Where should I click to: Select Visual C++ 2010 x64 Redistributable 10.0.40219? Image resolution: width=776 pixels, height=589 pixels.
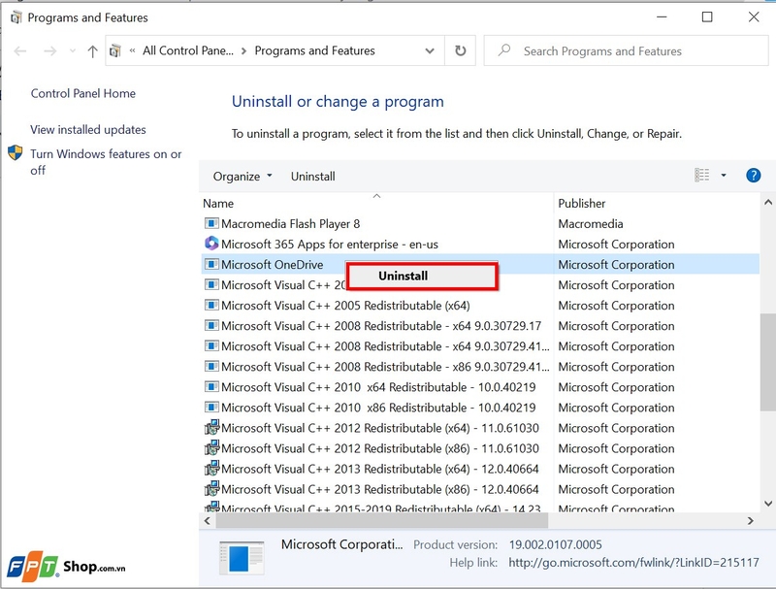(x=480, y=387)
